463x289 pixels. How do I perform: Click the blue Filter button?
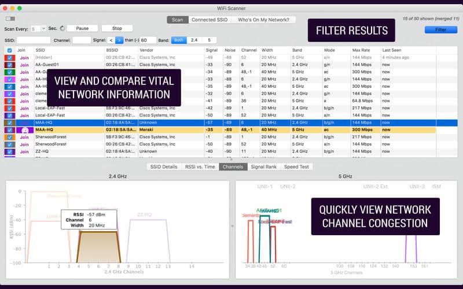[x=440, y=29]
